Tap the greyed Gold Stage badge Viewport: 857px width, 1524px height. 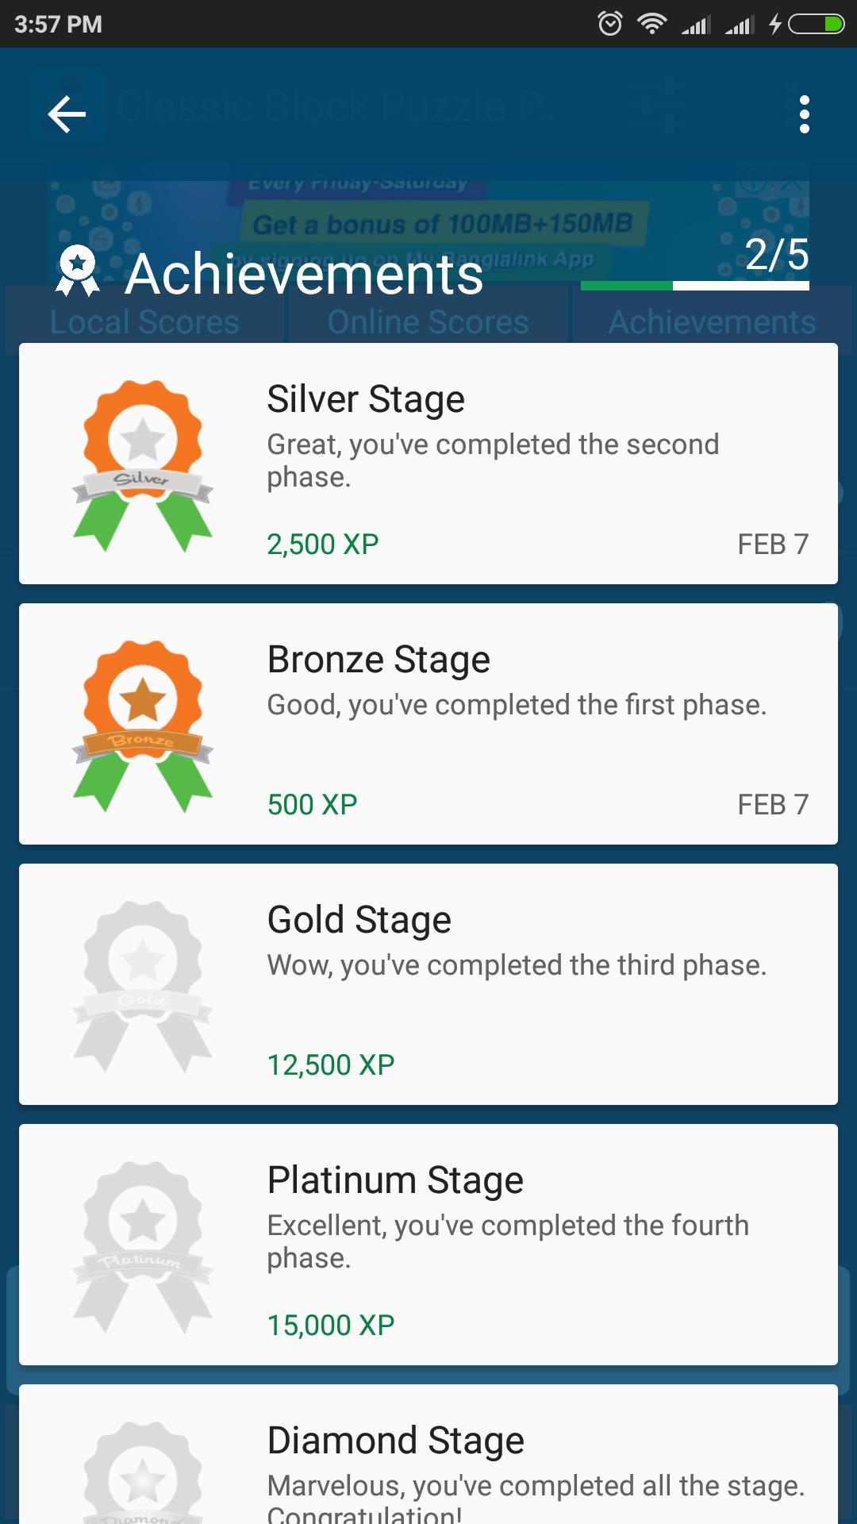tap(143, 985)
